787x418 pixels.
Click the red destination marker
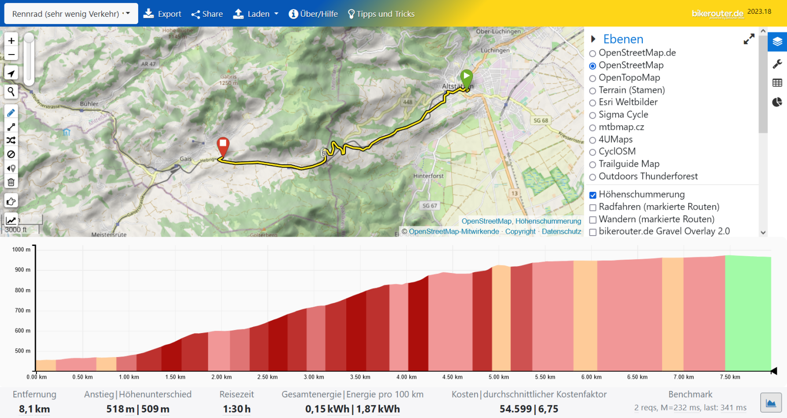223,147
